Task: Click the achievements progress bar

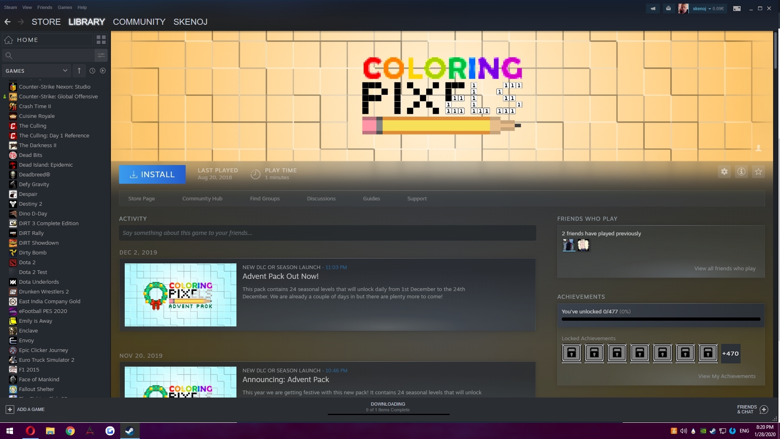Action: pos(661,319)
